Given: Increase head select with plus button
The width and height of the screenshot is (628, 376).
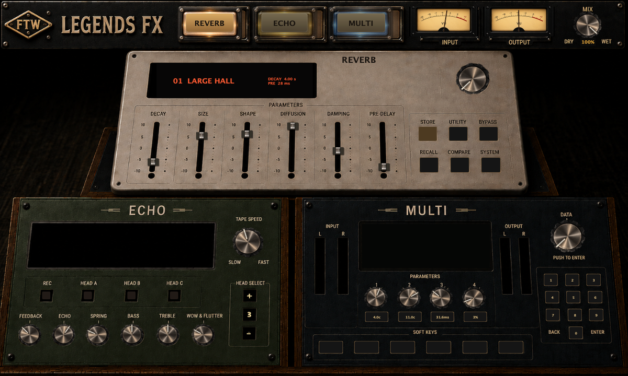Looking at the screenshot, I should point(249,296).
